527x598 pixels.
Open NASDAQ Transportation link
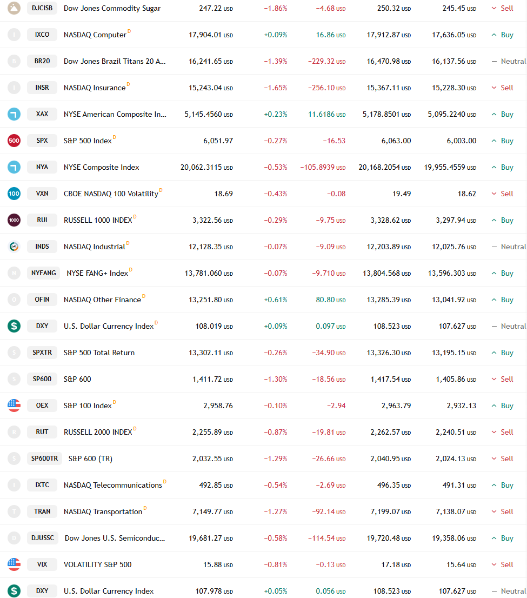pyautogui.click(x=103, y=511)
